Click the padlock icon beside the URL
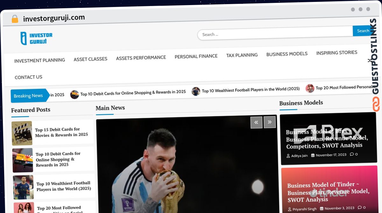The height and width of the screenshot is (213, 382). 15,19
